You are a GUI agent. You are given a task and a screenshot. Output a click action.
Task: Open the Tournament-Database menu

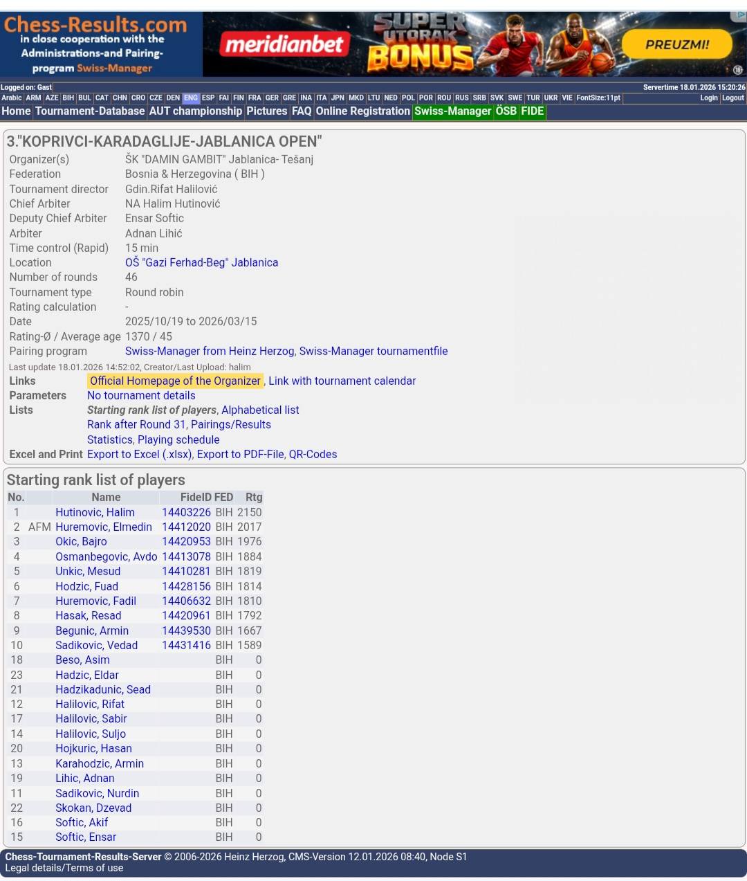90,111
